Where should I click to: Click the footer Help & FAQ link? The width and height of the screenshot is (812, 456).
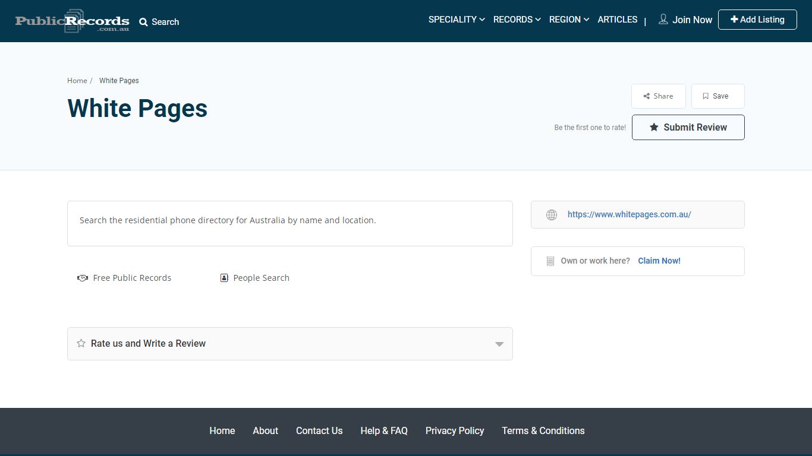click(x=384, y=431)
